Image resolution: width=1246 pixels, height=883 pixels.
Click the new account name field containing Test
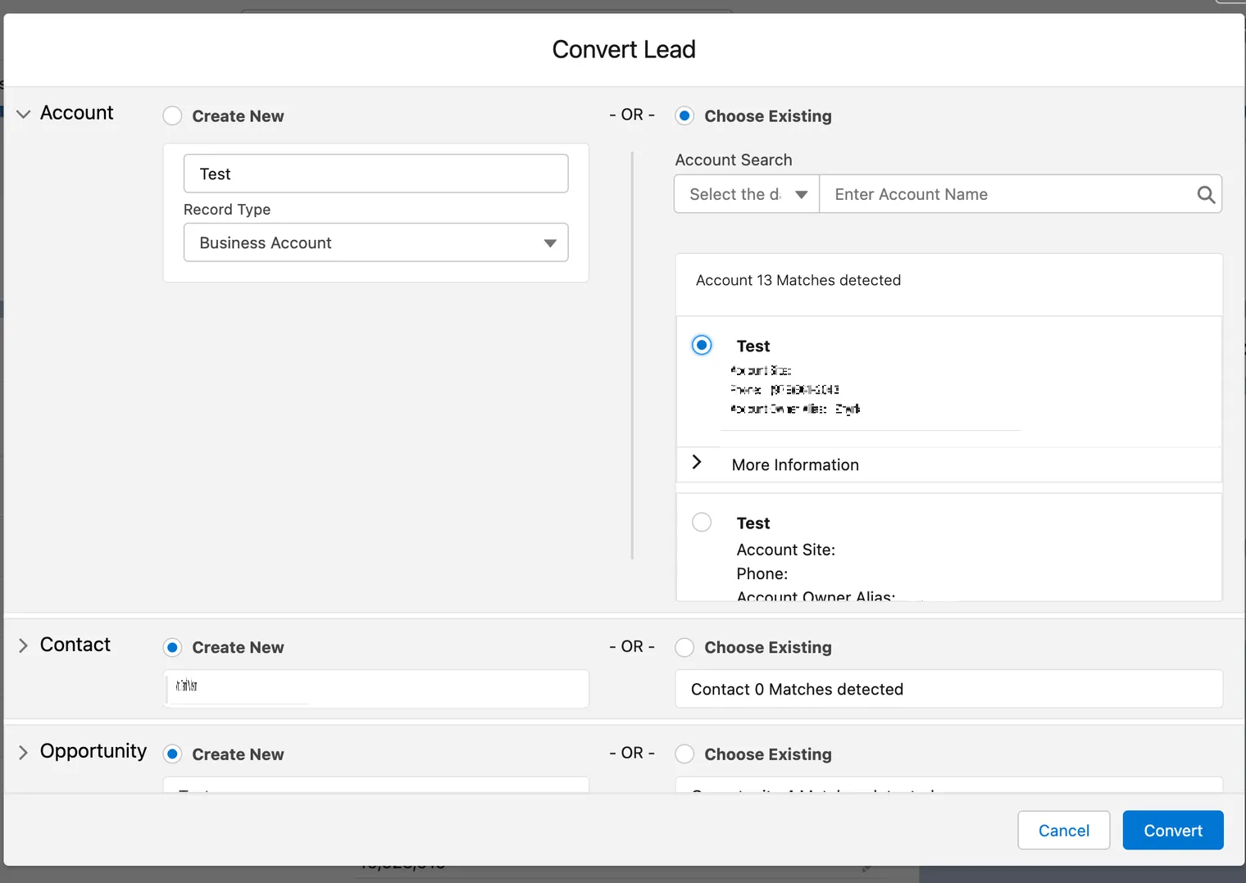click(375, 174)
